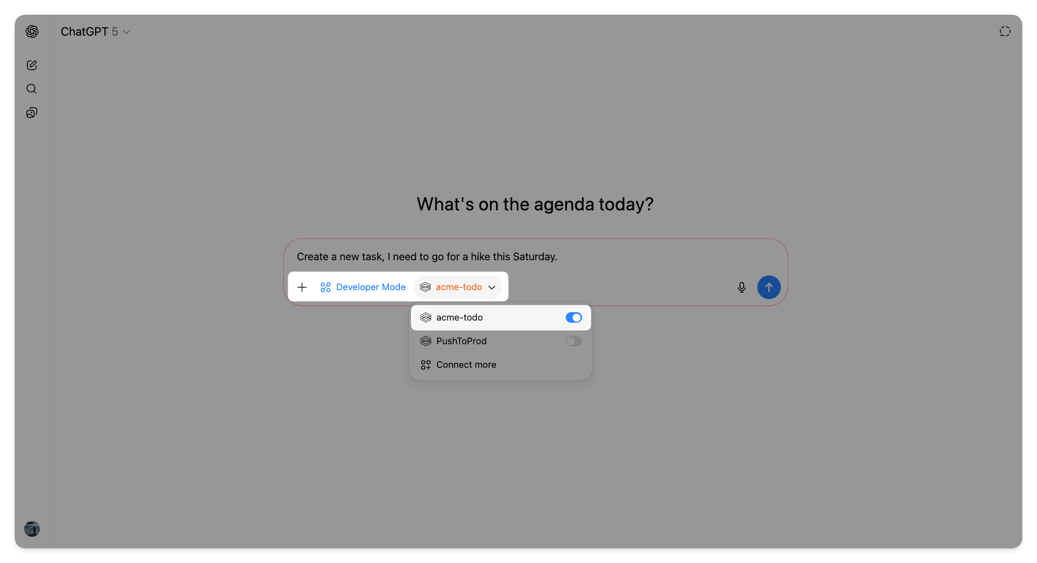Viewport: 1037px width, 563px height.
Task: Enable the PushToProd connector toggle
Action: tap(573, 341)
